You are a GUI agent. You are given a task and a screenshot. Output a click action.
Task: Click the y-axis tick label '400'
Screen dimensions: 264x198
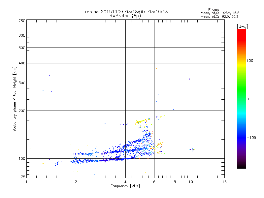(x=22, y=63)
